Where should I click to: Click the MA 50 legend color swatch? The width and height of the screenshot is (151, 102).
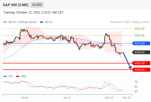tap(41, 22)
